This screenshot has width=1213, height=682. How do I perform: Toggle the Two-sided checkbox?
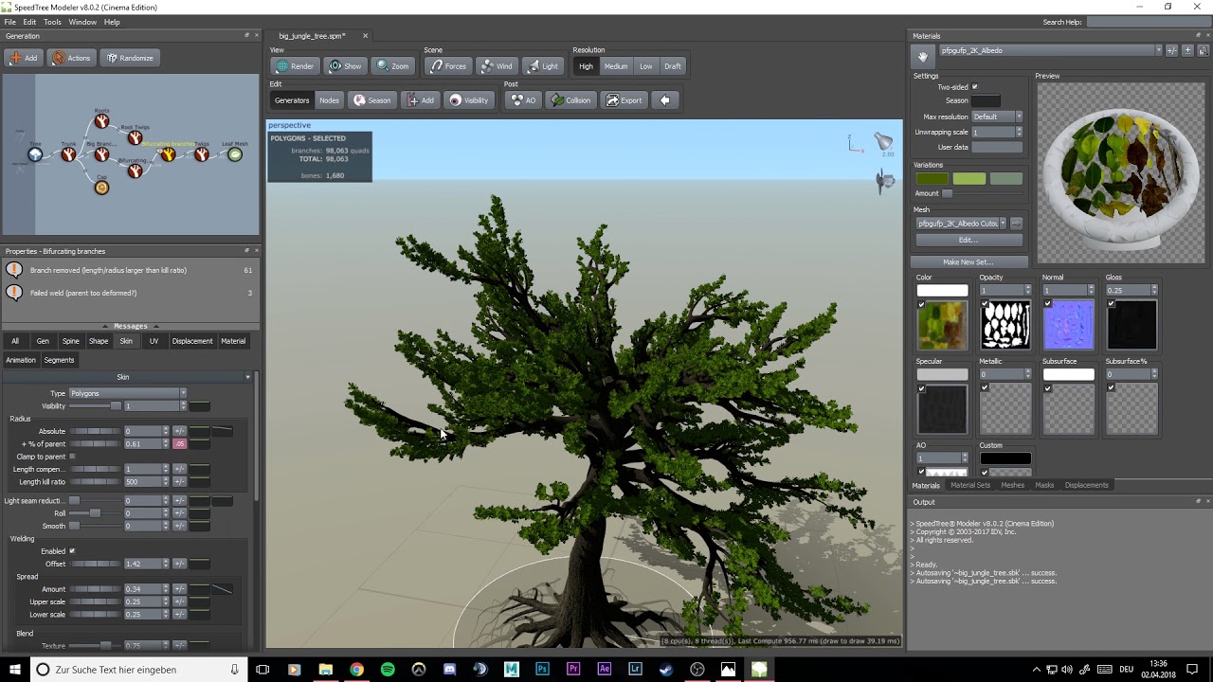coord(974,87)
